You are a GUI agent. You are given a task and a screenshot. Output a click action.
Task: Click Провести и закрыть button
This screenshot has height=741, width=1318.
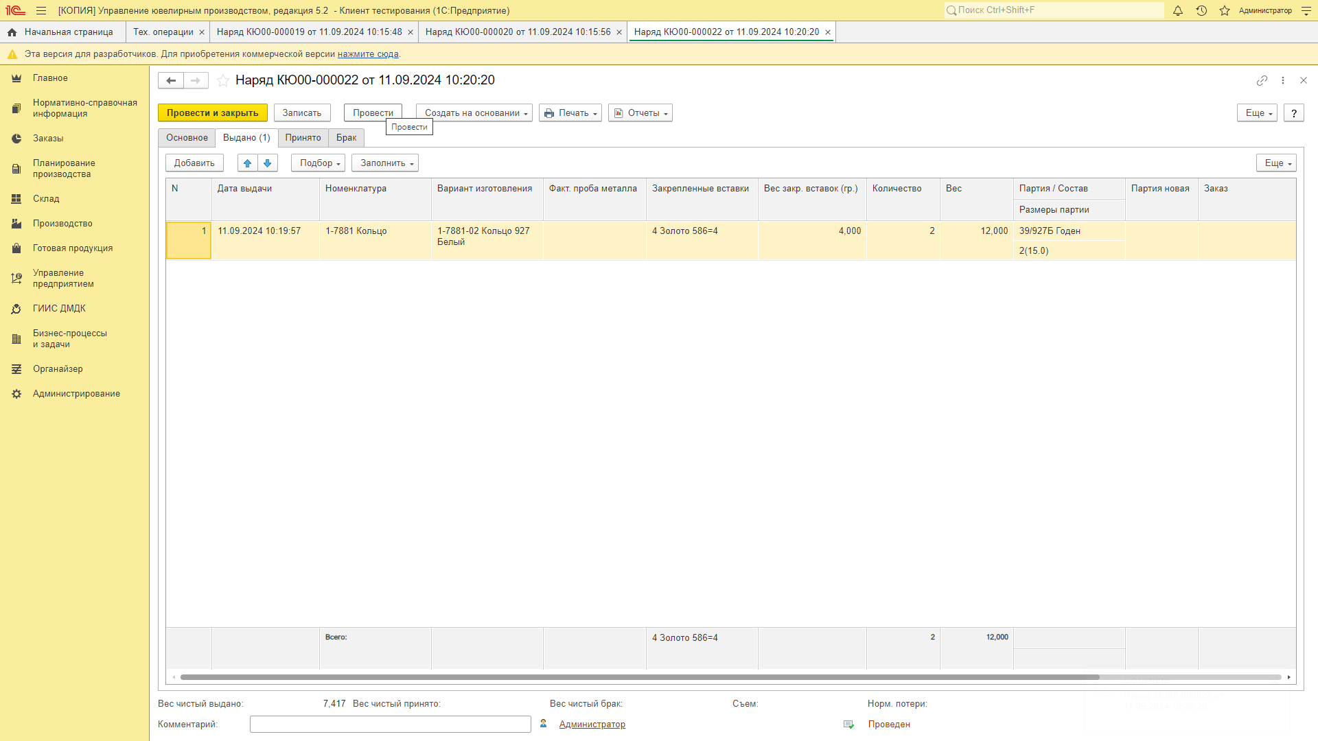(213, 113)
